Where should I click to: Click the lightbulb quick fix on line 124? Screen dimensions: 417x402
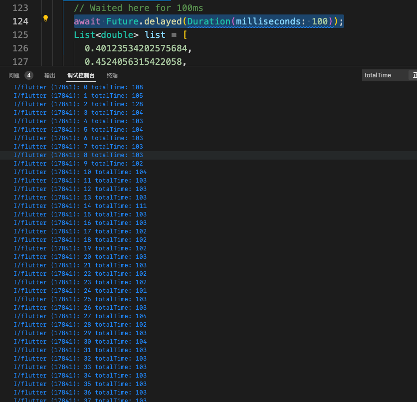(x=44, y=18)
